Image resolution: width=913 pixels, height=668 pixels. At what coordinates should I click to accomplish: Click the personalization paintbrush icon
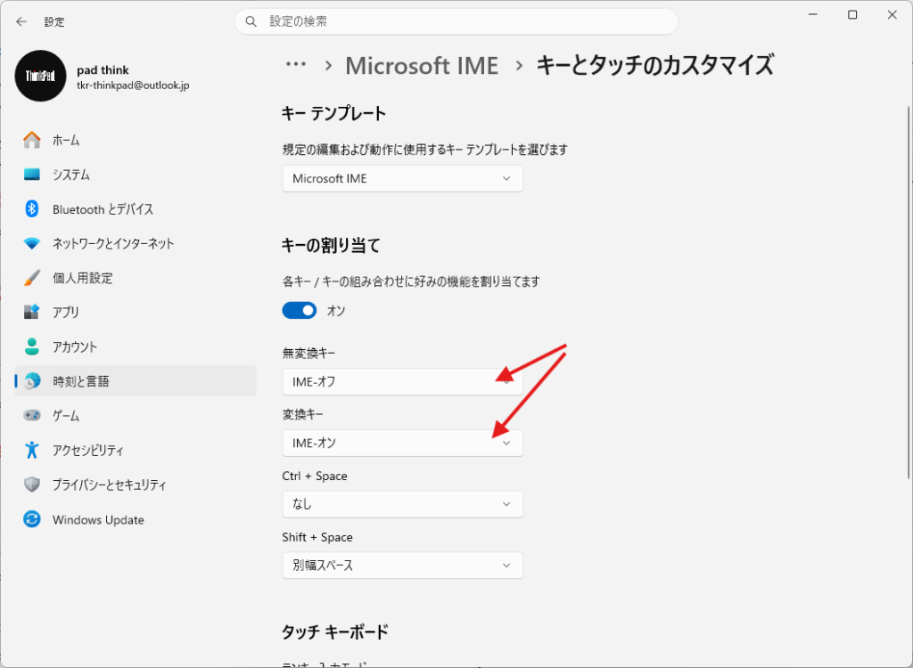coord(32,278)
